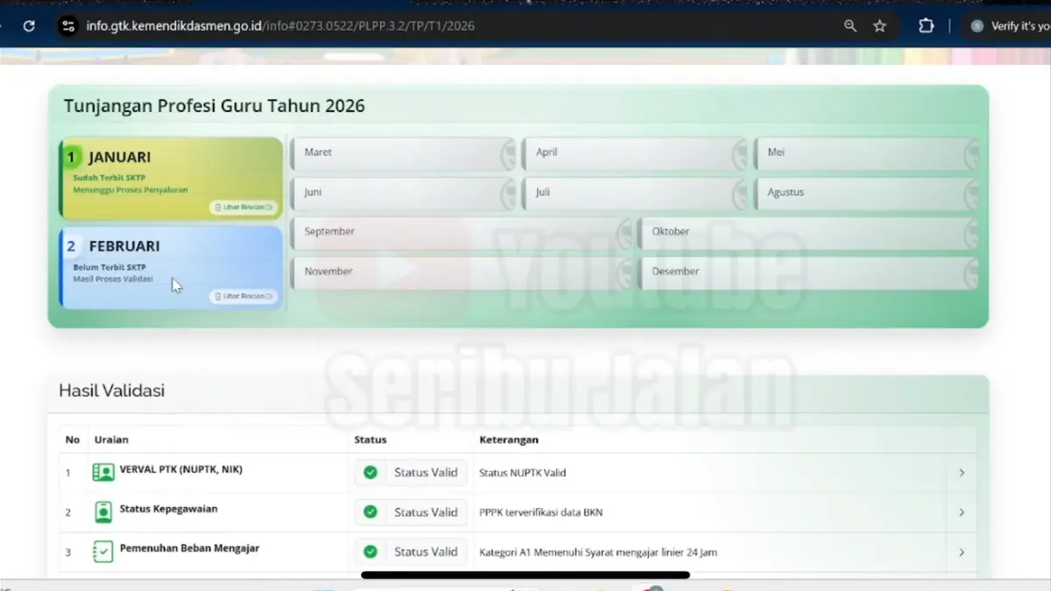1051x591 pixels.
Task: Click the 'No' column header
Action: pyautogui.click(x=73, y=440)
